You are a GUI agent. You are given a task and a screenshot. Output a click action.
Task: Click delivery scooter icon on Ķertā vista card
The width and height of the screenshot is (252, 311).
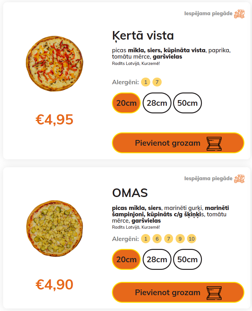click(x=239, y=14)
